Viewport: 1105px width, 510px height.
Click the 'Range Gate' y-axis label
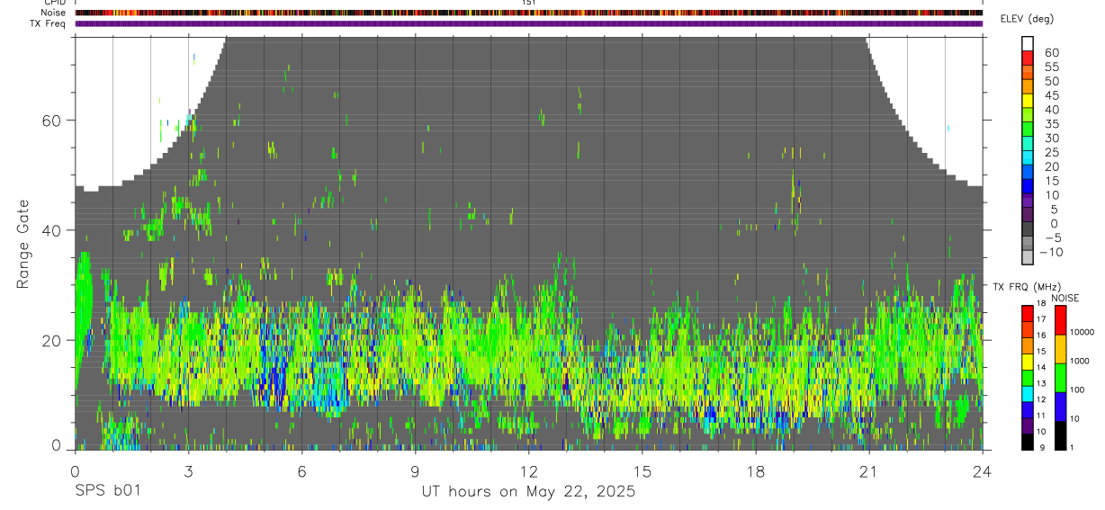23,245
